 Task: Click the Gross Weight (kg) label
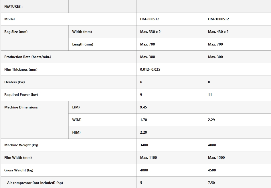click(19, 170)
